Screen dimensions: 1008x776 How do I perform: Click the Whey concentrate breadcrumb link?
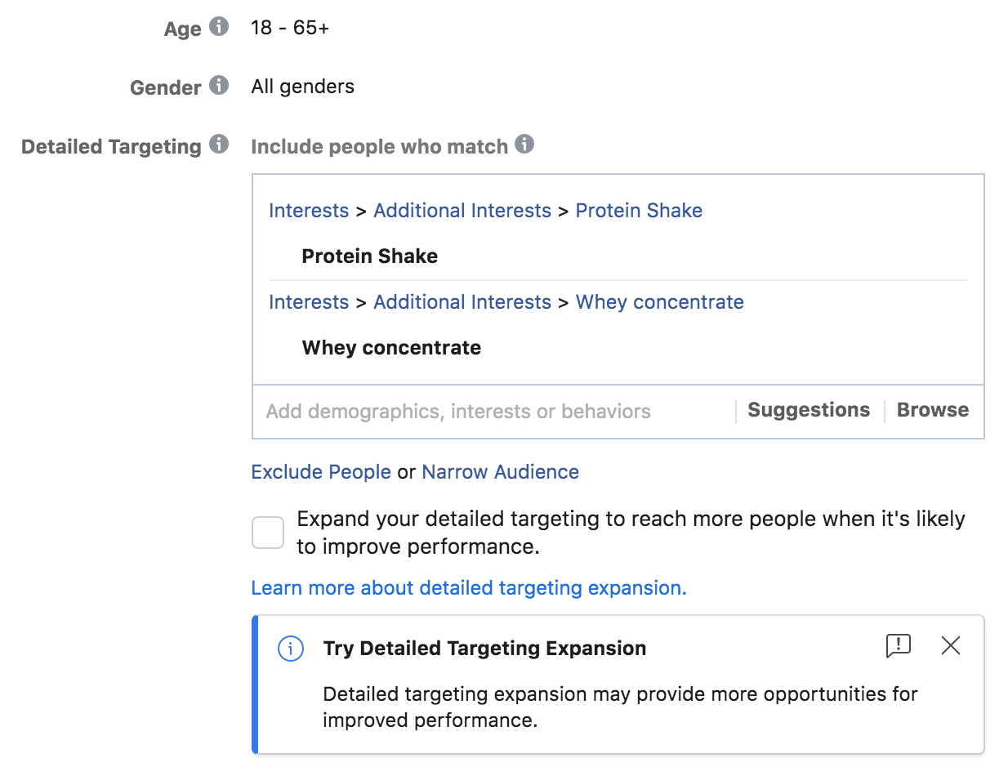click(x=659, y=302)
